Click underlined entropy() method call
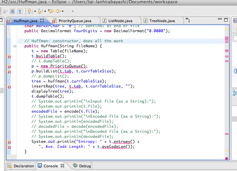The width and height of the screenshot is (237, 171). click(x=124, y=141)
